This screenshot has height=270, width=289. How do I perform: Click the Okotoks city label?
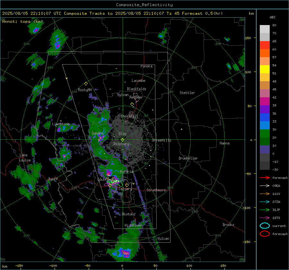[128, 214]
